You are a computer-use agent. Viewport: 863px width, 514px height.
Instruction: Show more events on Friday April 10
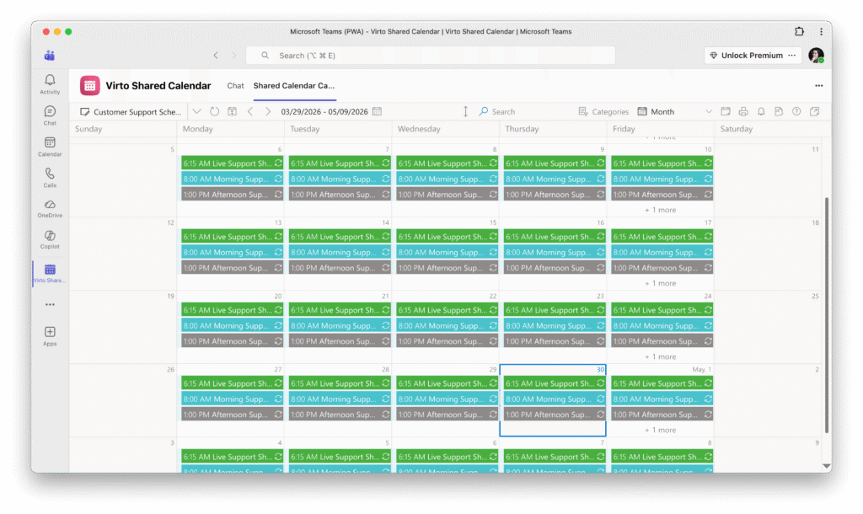661,210
